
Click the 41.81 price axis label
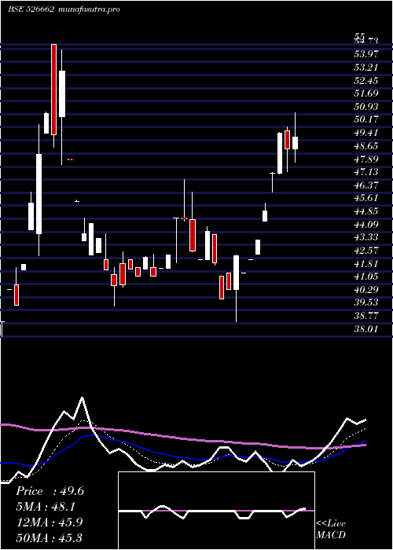(366, 263)
